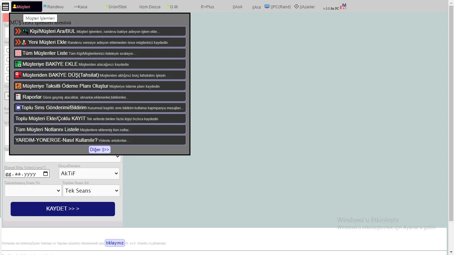The image size is (454, 255).
Task: Click the orange Taksitli Ödeme Planı icon
Action: pyautogui.click(x=18, y=86)
